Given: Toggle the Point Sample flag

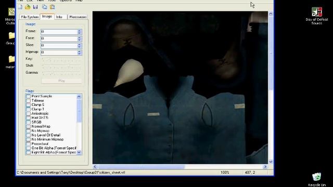Looking at the screenshot, I should pos(28,96).
